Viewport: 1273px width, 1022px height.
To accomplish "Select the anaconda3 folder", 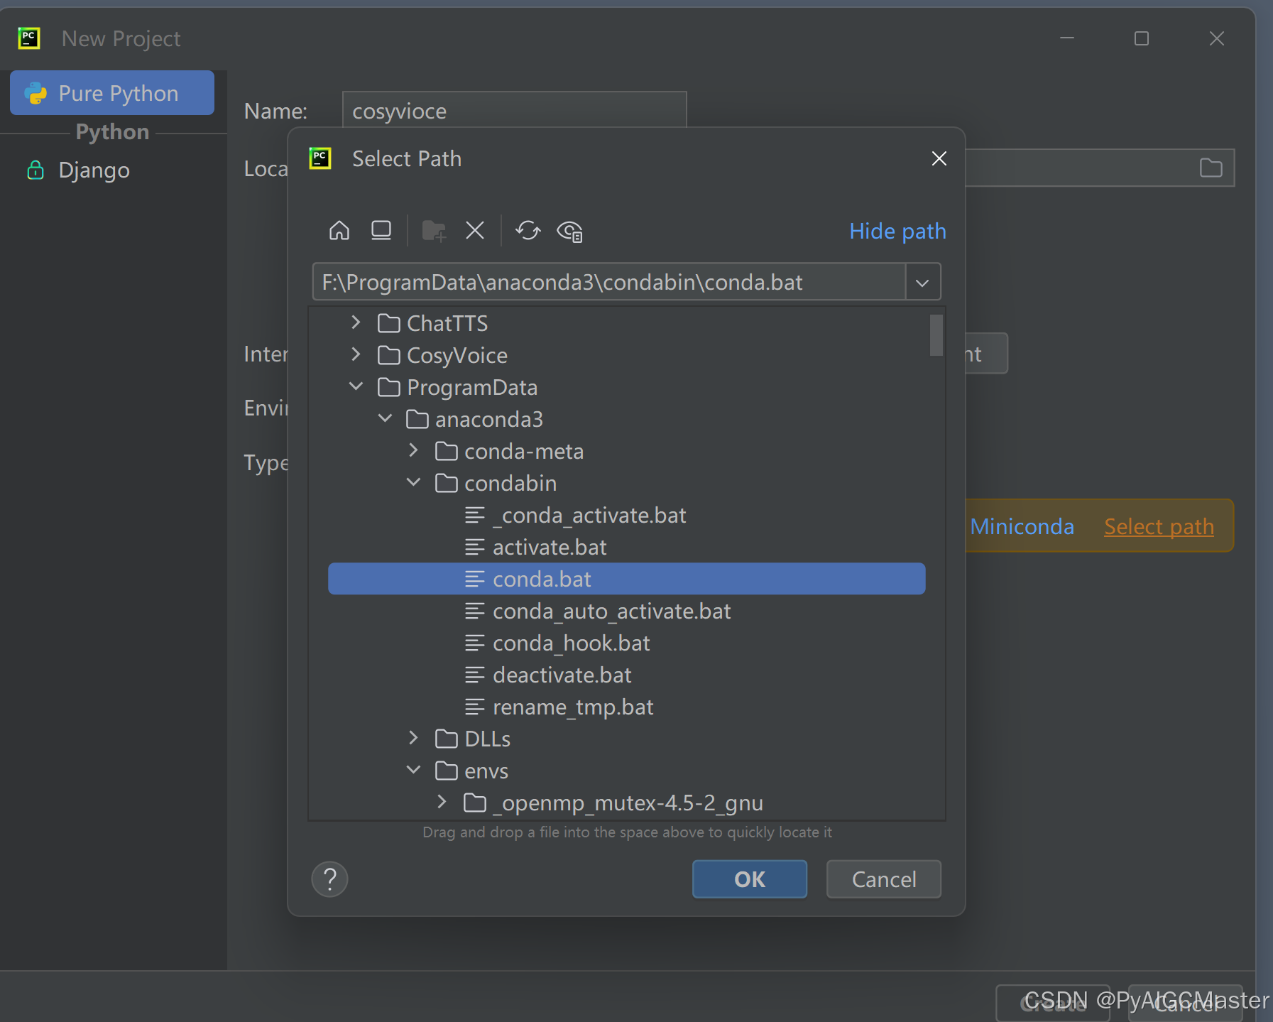I will click(474, 419).
